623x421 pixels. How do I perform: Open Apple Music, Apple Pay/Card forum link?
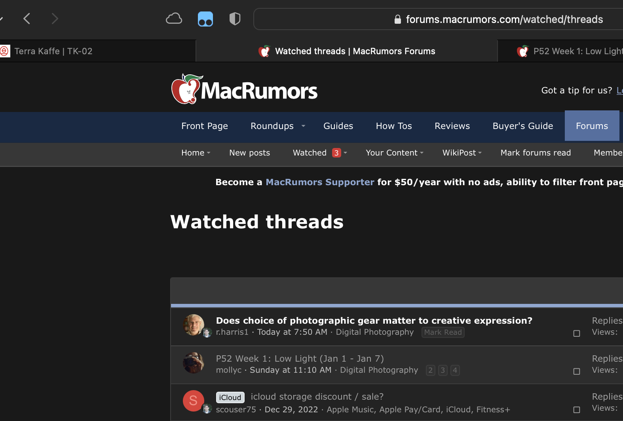[418, 410]
